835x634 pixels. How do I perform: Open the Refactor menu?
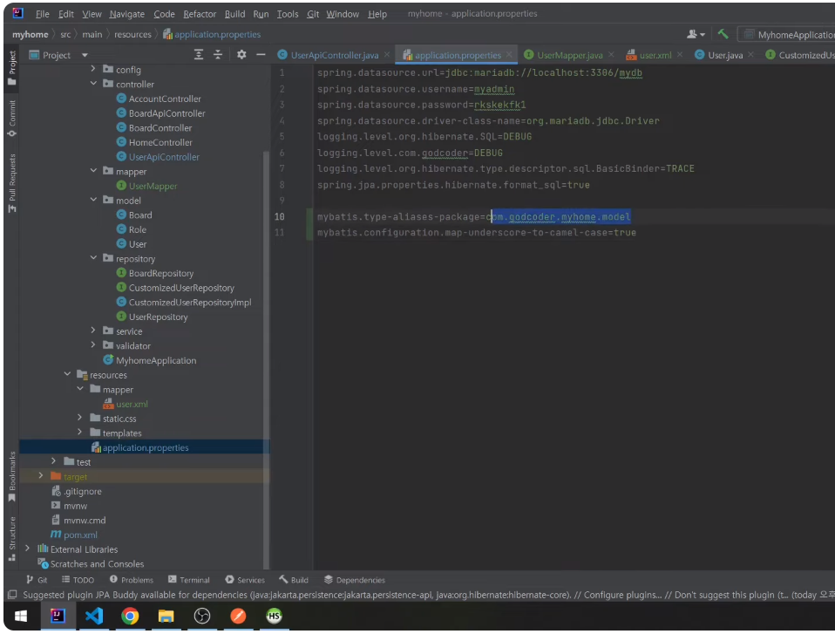tap(200, 14)
